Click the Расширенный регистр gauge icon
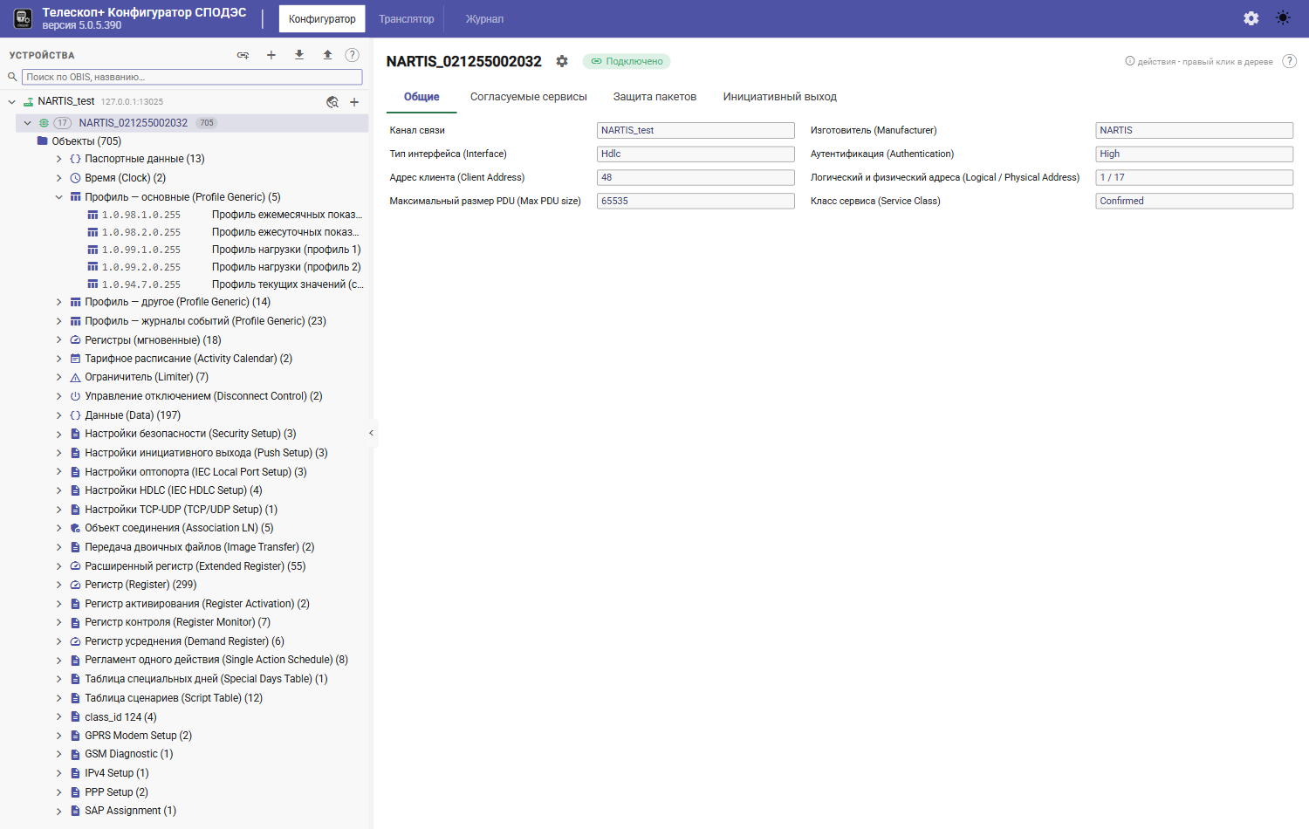 (x=75, y=566)
